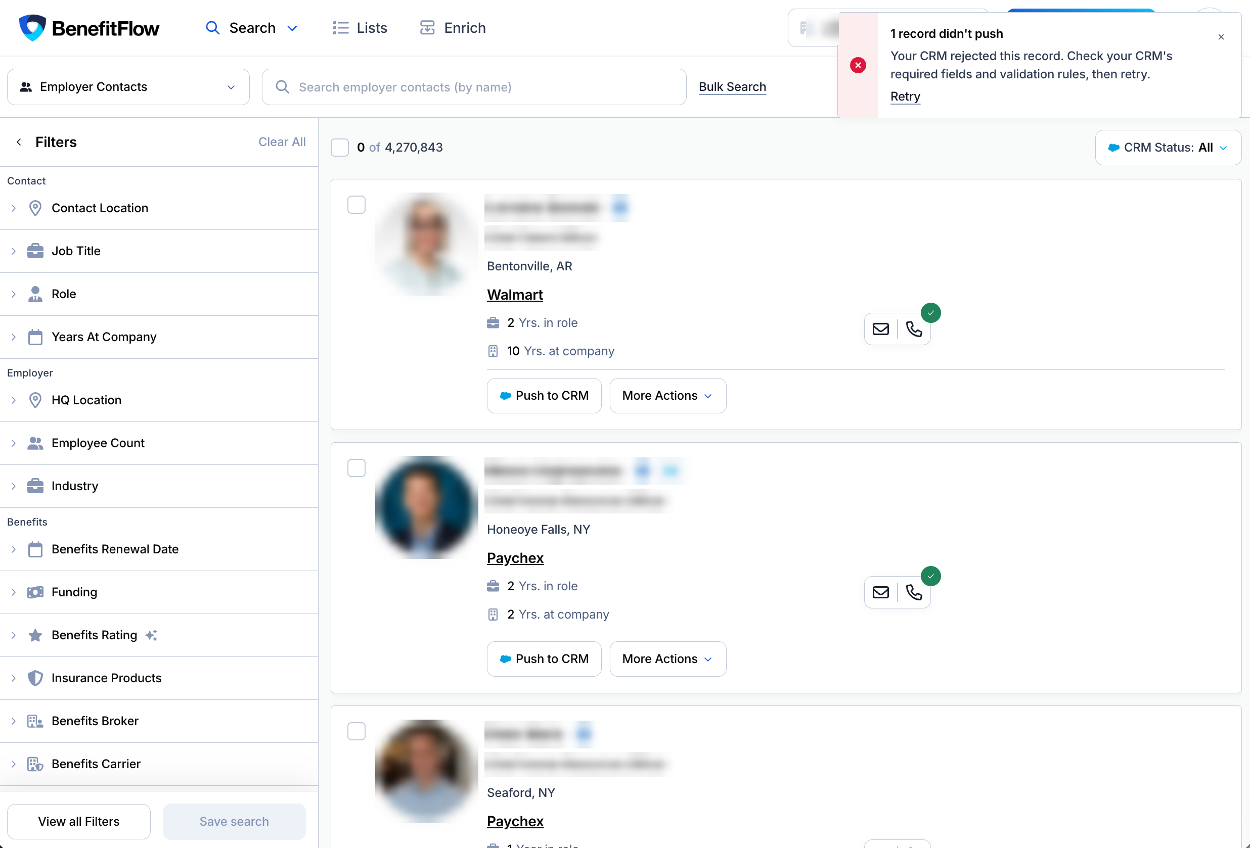The width and height of the screenshot is (1250, 848).
Task: Open the Walmart company link
Action: (515, 295)
